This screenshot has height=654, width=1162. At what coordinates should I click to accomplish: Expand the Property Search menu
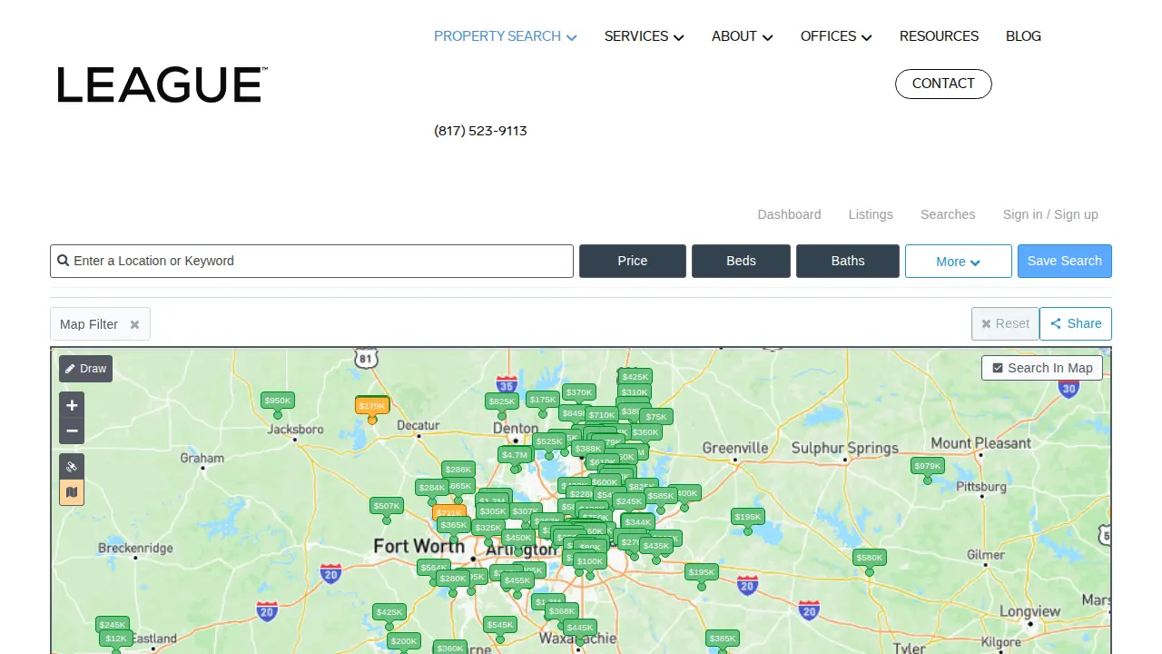pos(506,36)
